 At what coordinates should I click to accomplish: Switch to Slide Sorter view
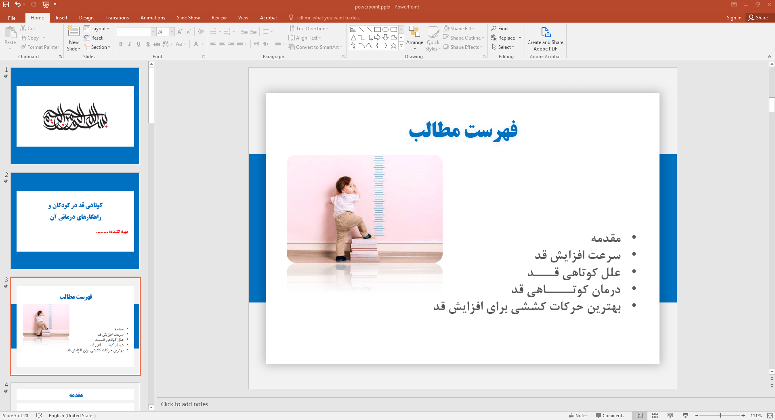click(x=655, y=416)
